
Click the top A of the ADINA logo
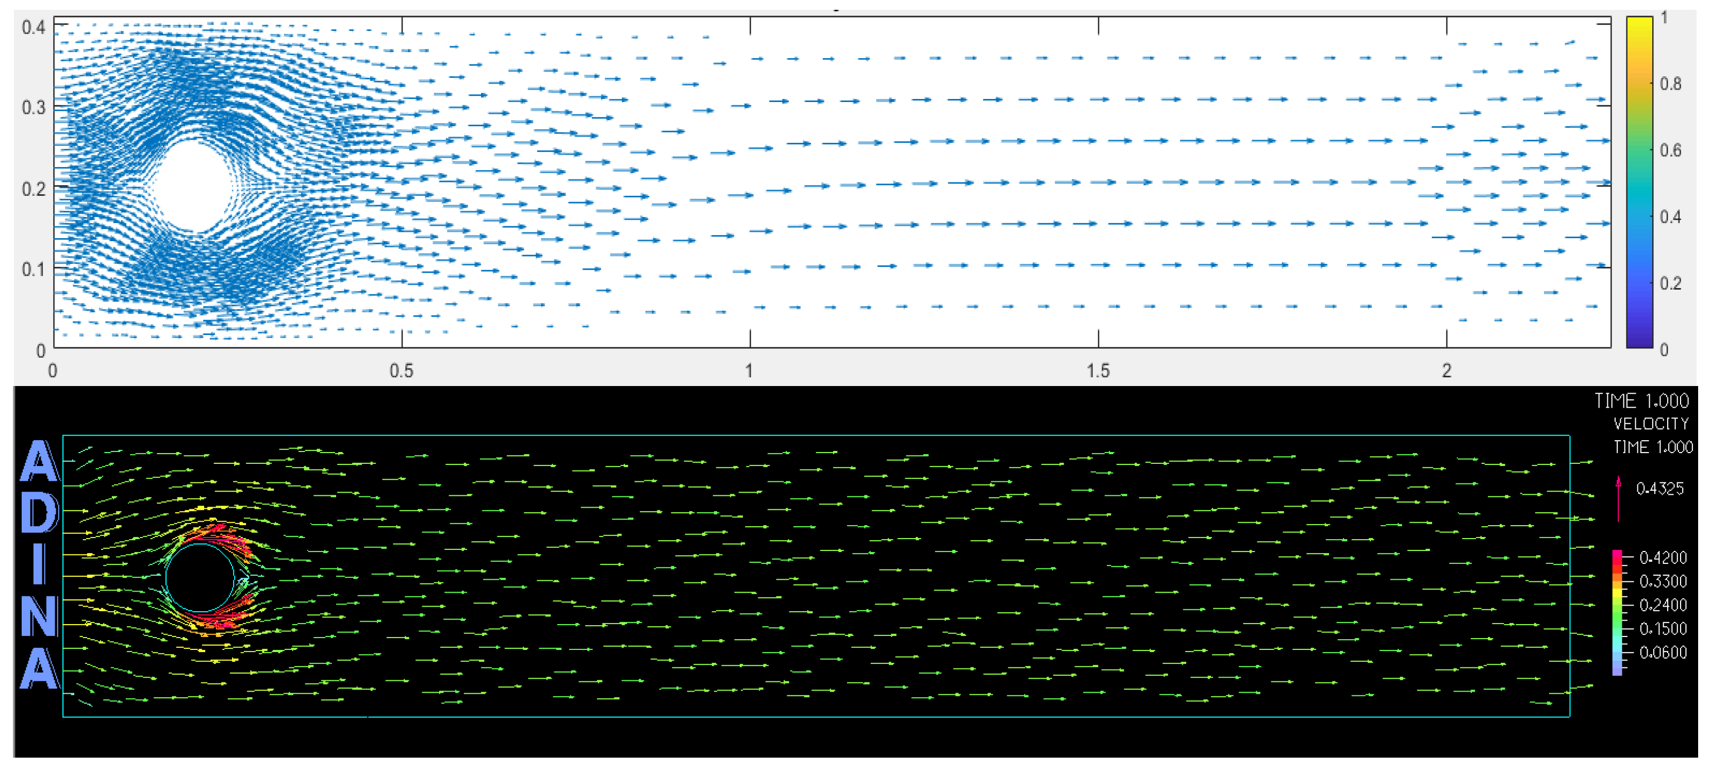[39, 461]
